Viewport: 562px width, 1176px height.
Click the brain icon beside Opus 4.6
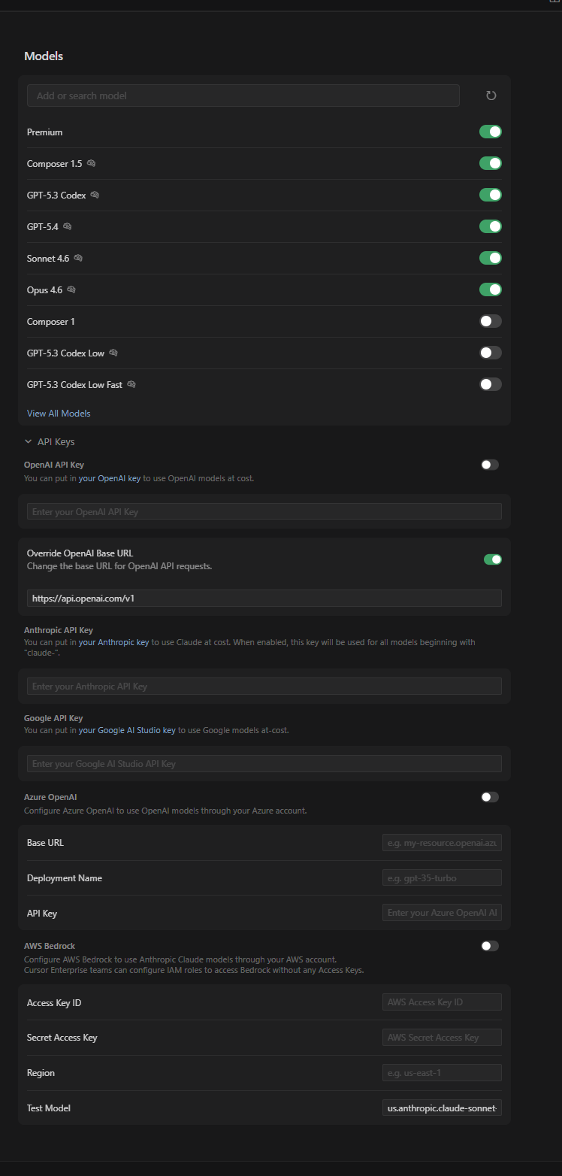pos(71,289)
